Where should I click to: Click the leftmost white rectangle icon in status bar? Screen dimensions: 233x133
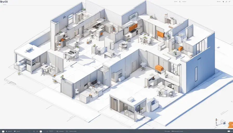3,131
